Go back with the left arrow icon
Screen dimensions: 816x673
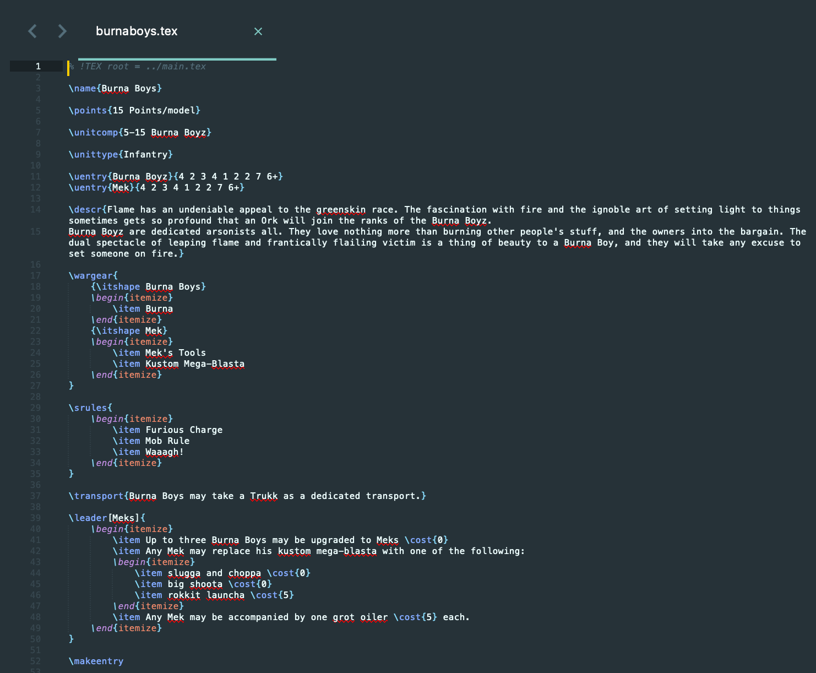32,31
